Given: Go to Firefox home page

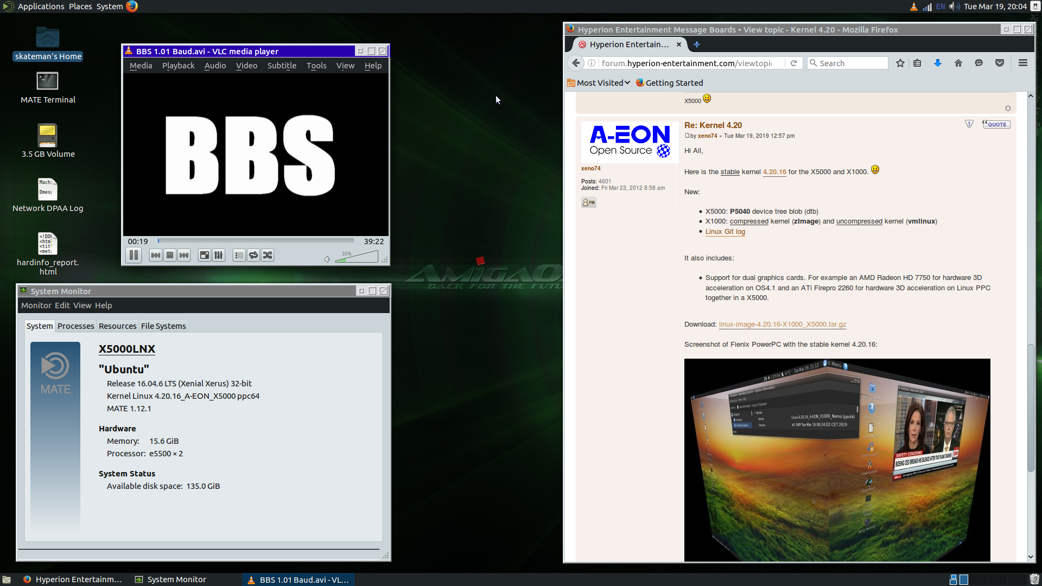Looking at the screenshot, I should [x=958, y=63].
